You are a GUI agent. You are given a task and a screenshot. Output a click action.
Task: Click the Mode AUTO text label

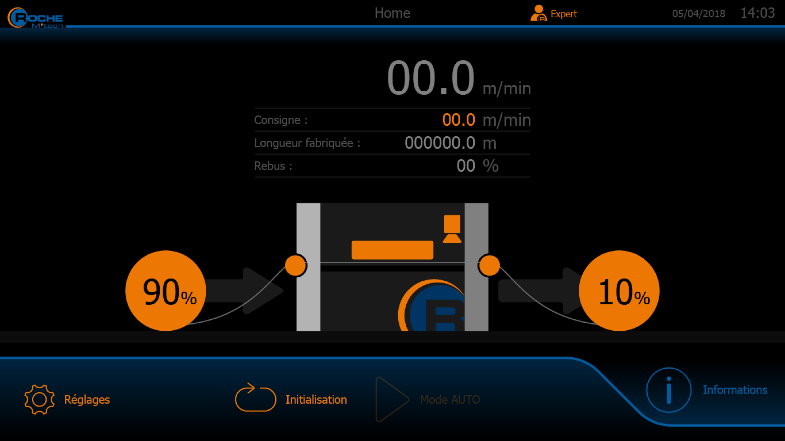click(x=450, y=400)
